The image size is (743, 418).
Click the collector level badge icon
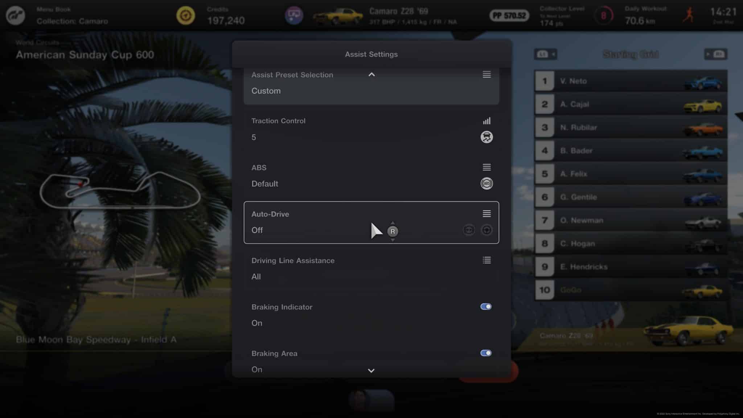coord(604,15)
